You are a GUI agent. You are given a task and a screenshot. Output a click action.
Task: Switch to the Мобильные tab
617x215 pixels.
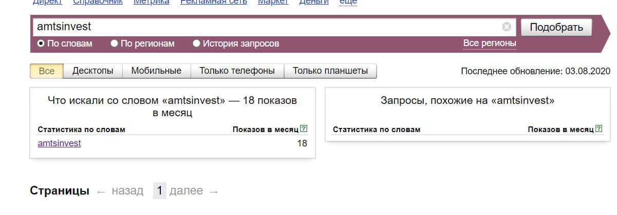point(156,71)
